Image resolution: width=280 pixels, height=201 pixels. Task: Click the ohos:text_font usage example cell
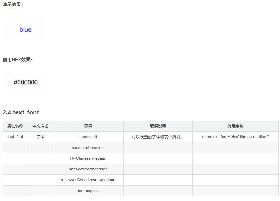[235, 137]
